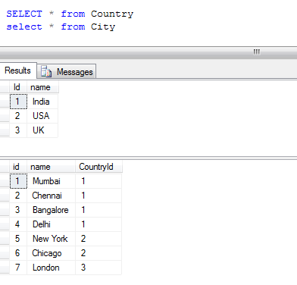
Task: Select the India cell
Action: 42,102
